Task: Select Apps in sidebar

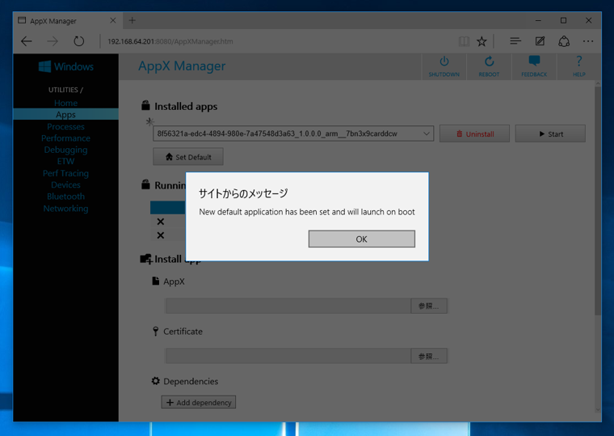Action: 65,115
